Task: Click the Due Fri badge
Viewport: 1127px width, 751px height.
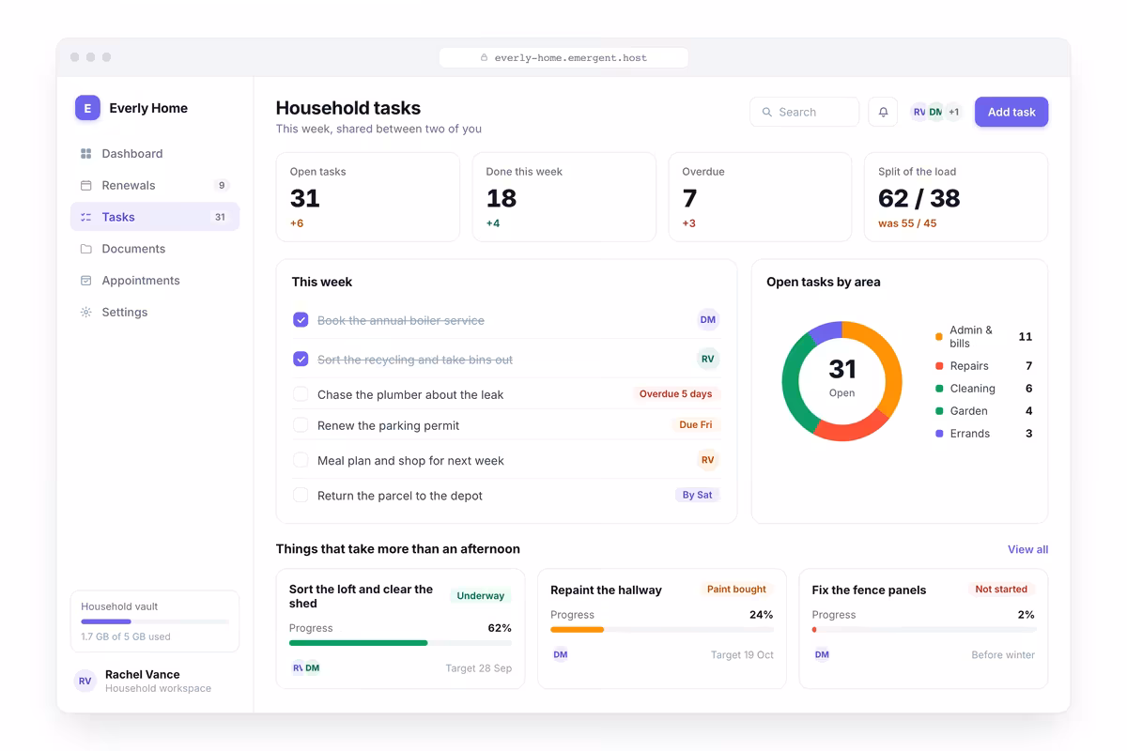Action: tap(696, 425)
